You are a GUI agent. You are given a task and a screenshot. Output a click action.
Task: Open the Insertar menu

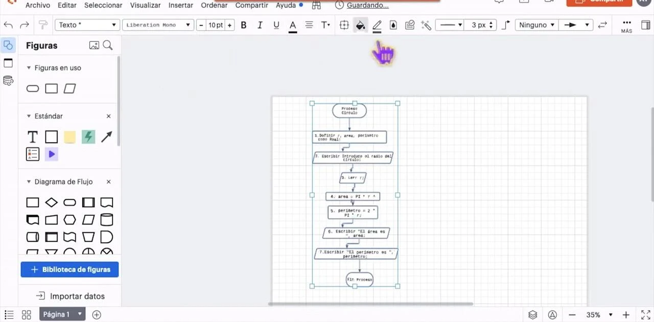(181, 5)
